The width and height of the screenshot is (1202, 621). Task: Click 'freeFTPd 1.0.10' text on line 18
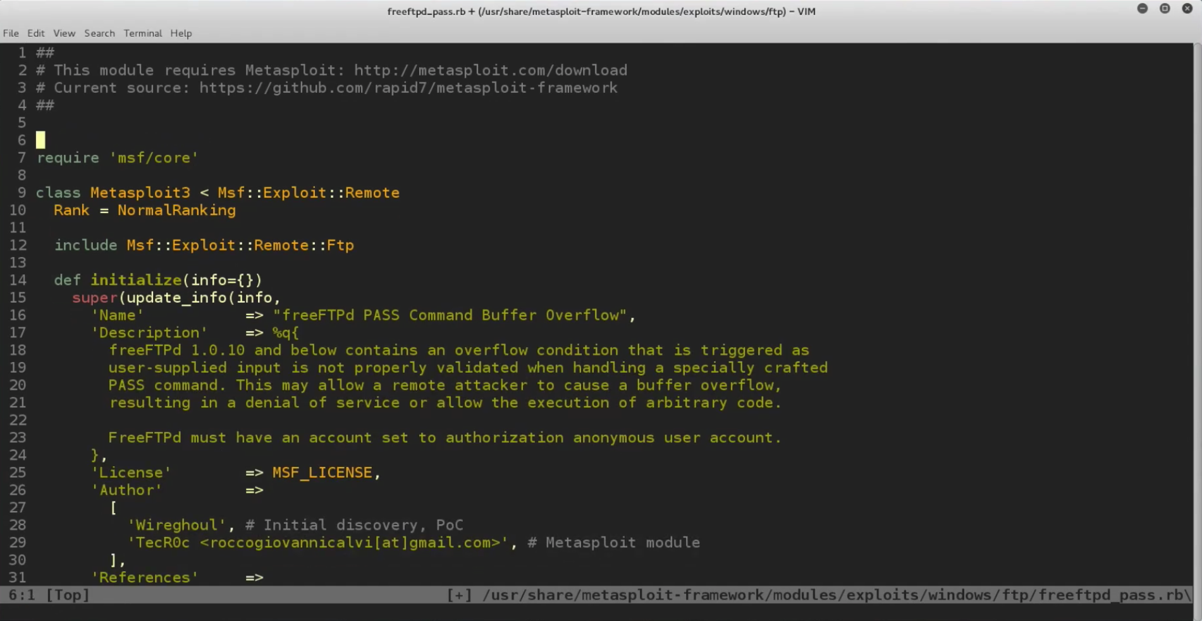[176, 351]
